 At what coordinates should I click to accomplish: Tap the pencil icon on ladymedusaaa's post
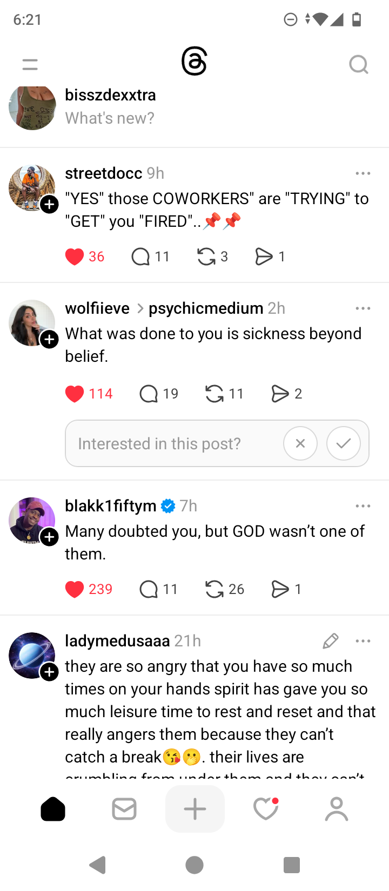point(331,641)
